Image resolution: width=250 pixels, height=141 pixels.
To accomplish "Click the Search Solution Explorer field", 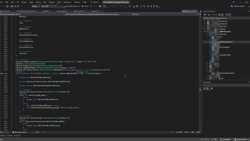I will 226,18.
